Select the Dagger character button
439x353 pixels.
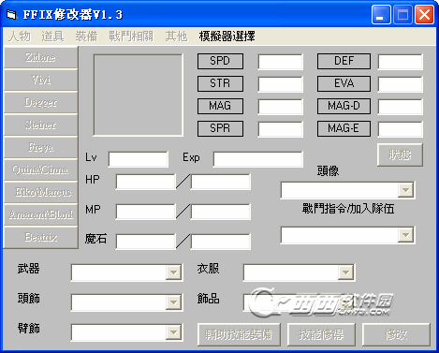(x=40, y=102)
